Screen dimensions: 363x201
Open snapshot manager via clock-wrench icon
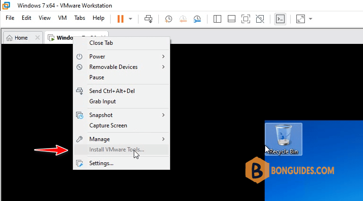197,19
